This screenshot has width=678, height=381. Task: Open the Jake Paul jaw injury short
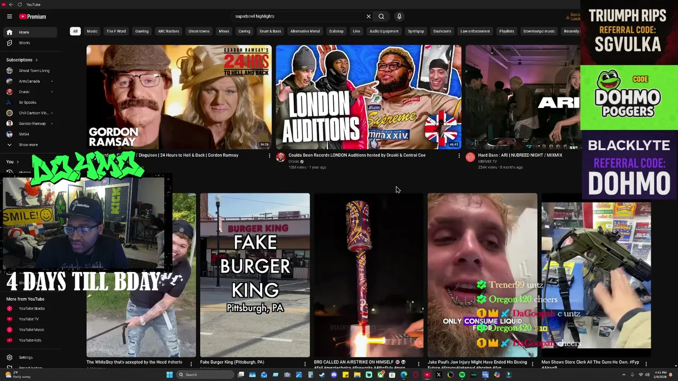coord(482,275)
